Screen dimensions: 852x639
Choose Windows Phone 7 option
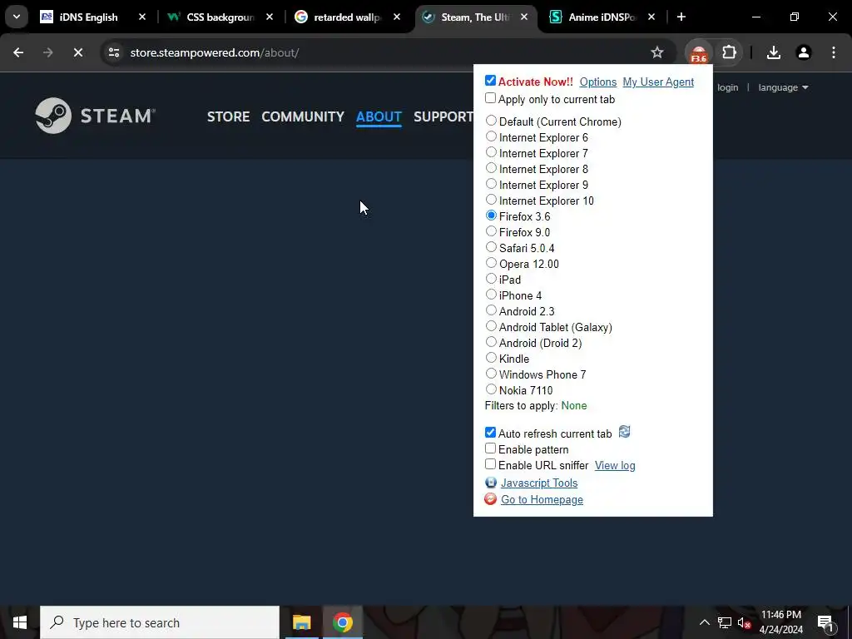[x=491, y=374]
